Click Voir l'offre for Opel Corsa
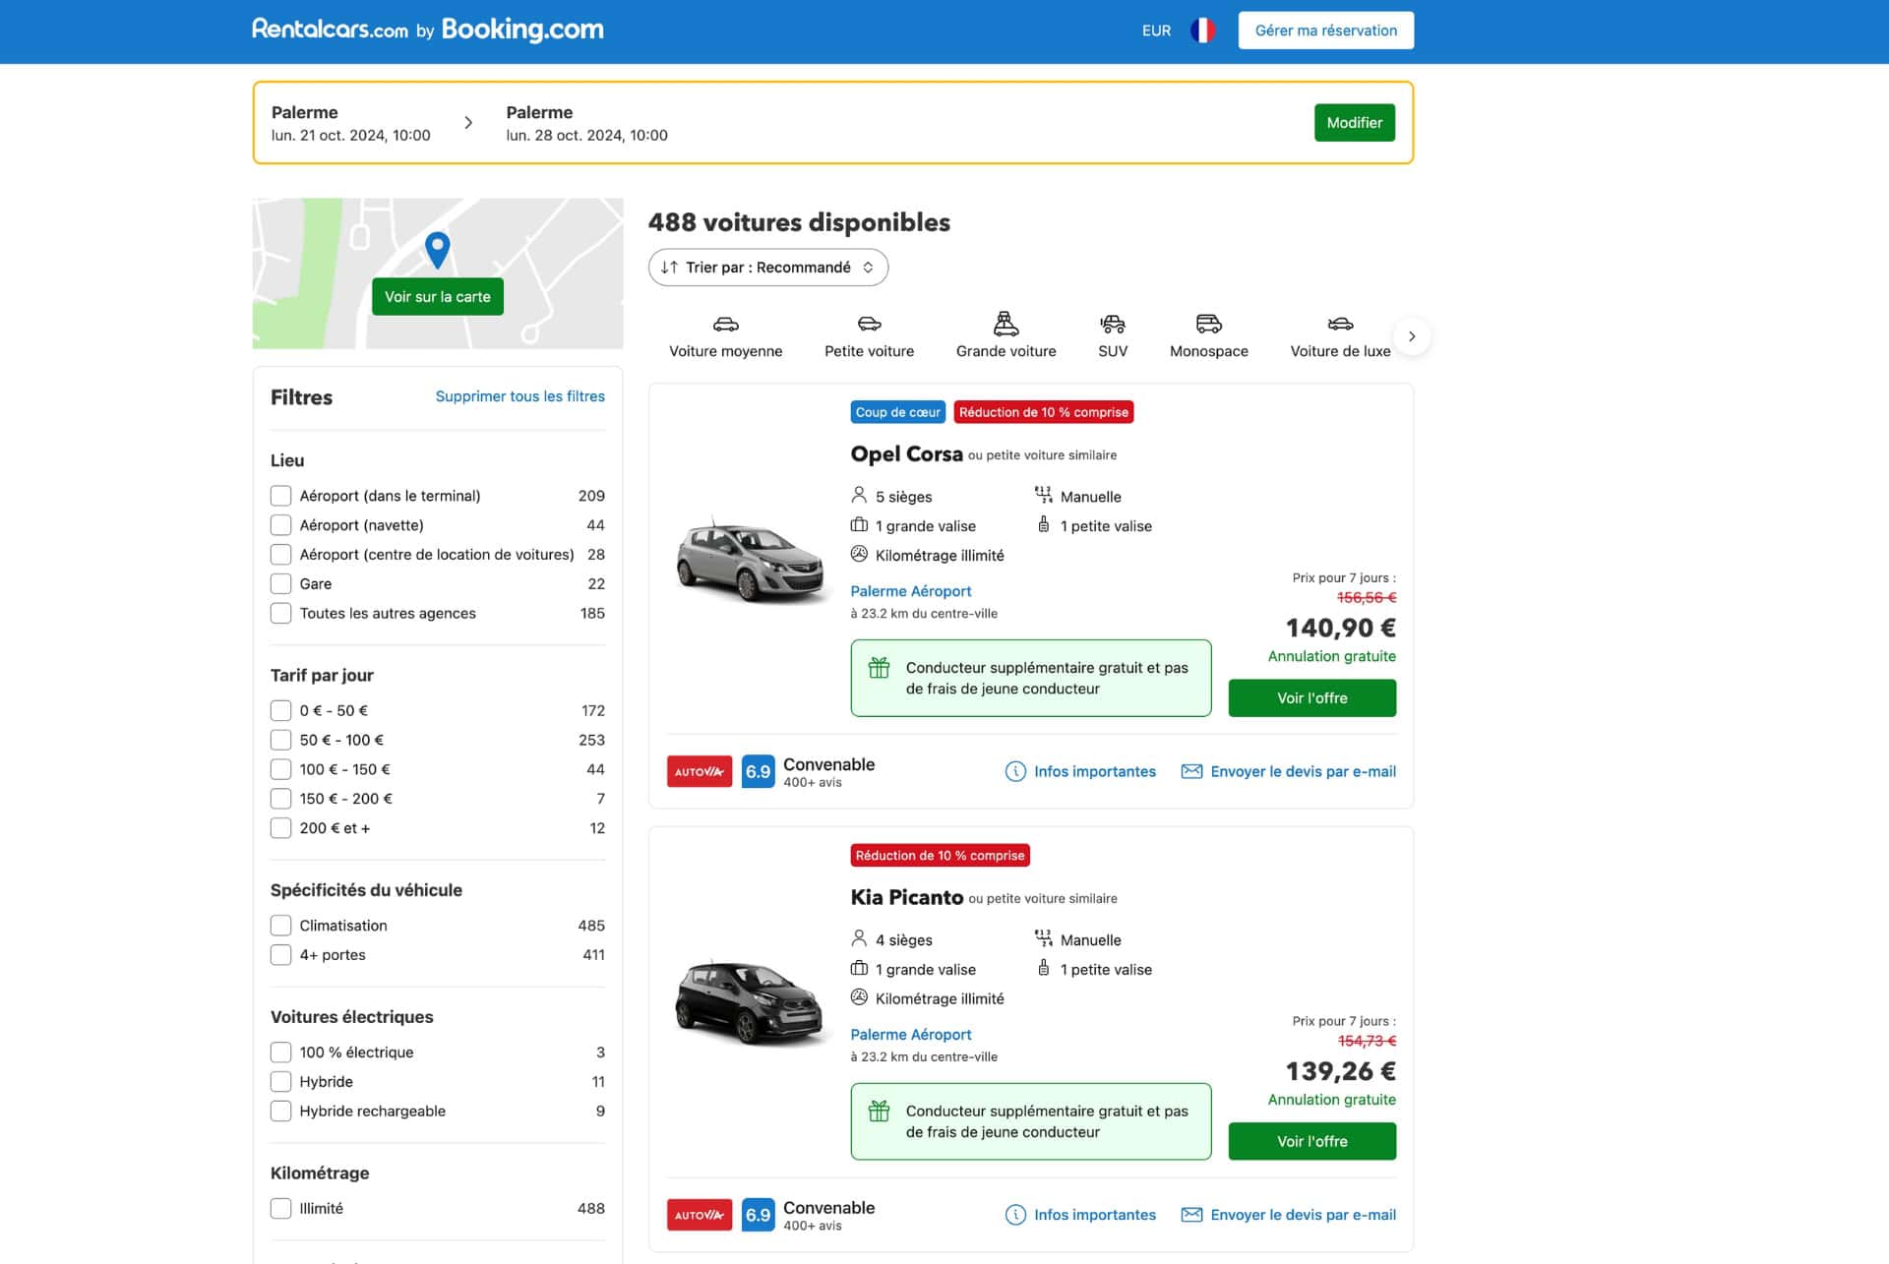The image size is (1889, 1264). (x=1311, y=698)
